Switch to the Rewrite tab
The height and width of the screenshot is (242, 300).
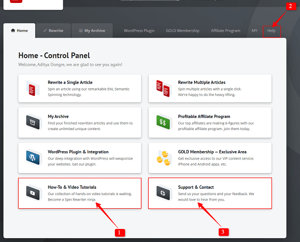pos(53,30)
